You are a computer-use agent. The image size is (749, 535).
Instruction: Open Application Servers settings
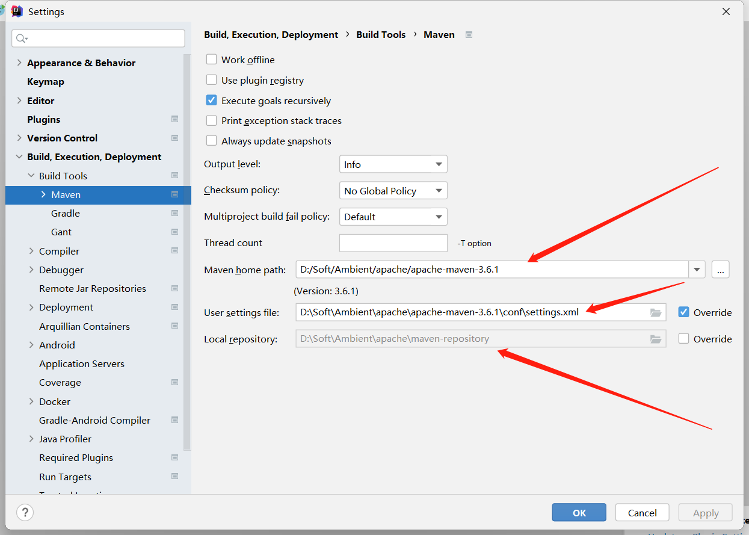coord(82,363)
